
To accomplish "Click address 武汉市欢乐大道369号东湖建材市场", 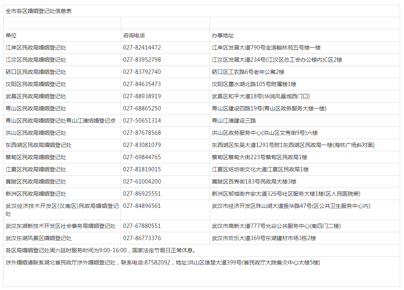I will click(x=264, y=238).
